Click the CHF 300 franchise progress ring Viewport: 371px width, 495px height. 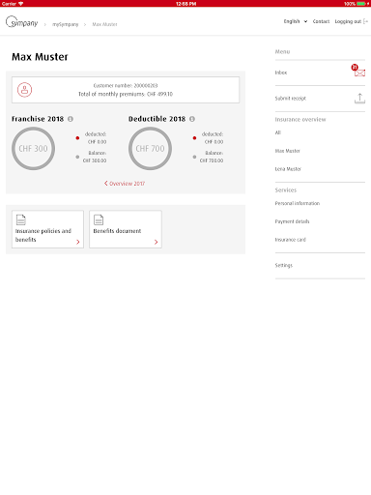click(33, 148)
